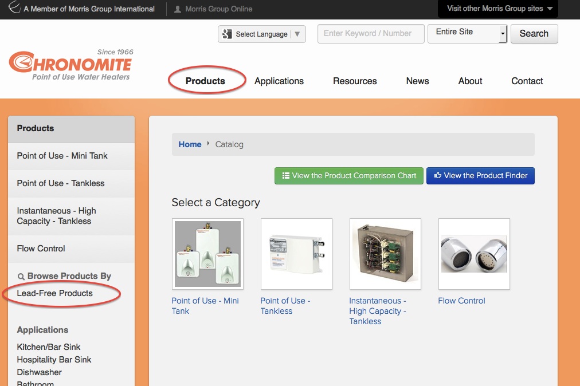
Task: Click Lead-Free Products in sidebar
Action: click(x=55, y=293)
